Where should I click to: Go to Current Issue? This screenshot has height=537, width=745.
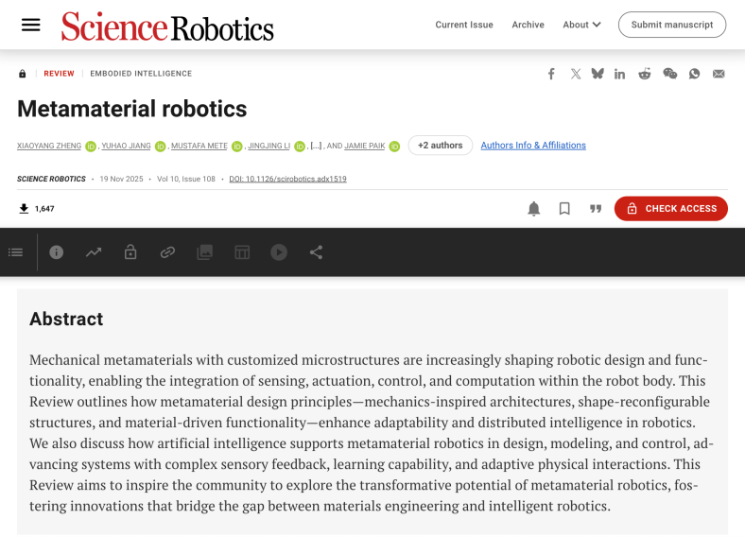tap(463, 25)
